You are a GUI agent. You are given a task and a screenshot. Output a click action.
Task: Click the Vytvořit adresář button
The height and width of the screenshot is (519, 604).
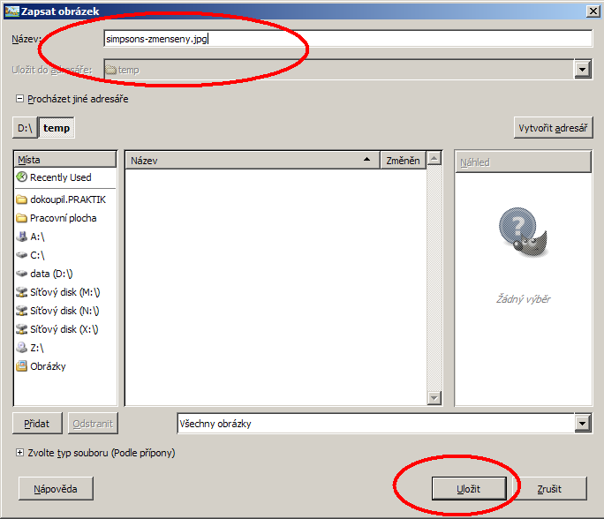pos(553,128)
